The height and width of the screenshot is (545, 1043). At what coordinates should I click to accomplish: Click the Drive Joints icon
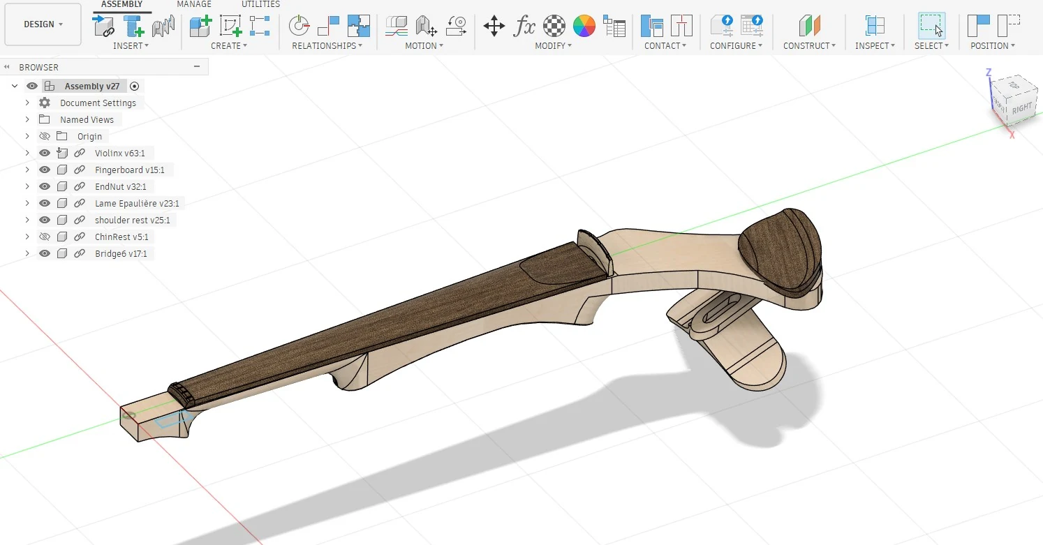pos(426,26)
